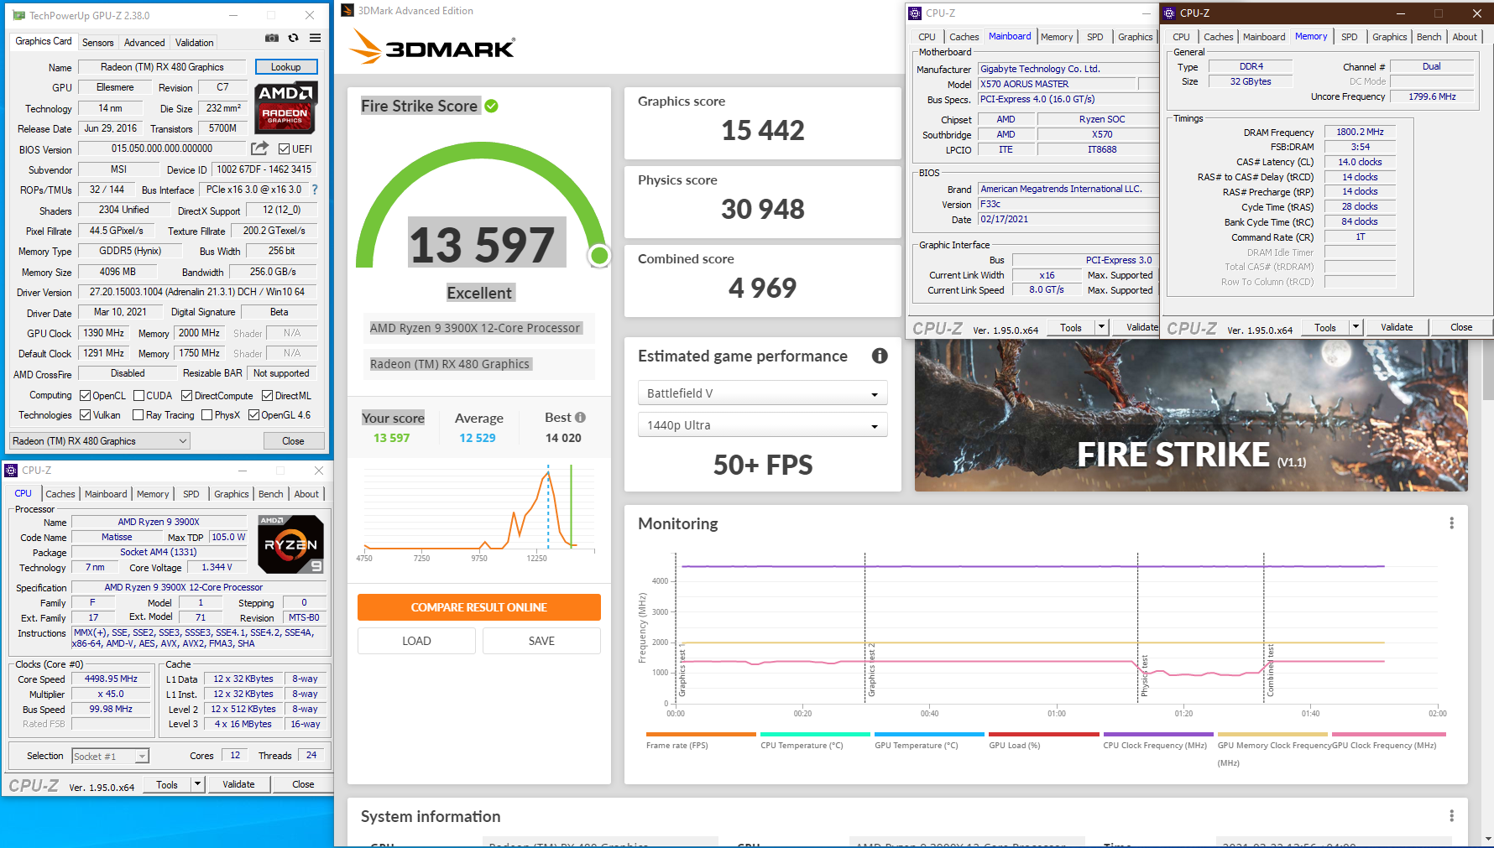Open the Caches tab in bottom-left CPU-Z
Image resolution: width=1494 pixels, height=848 pixels.
60,494
